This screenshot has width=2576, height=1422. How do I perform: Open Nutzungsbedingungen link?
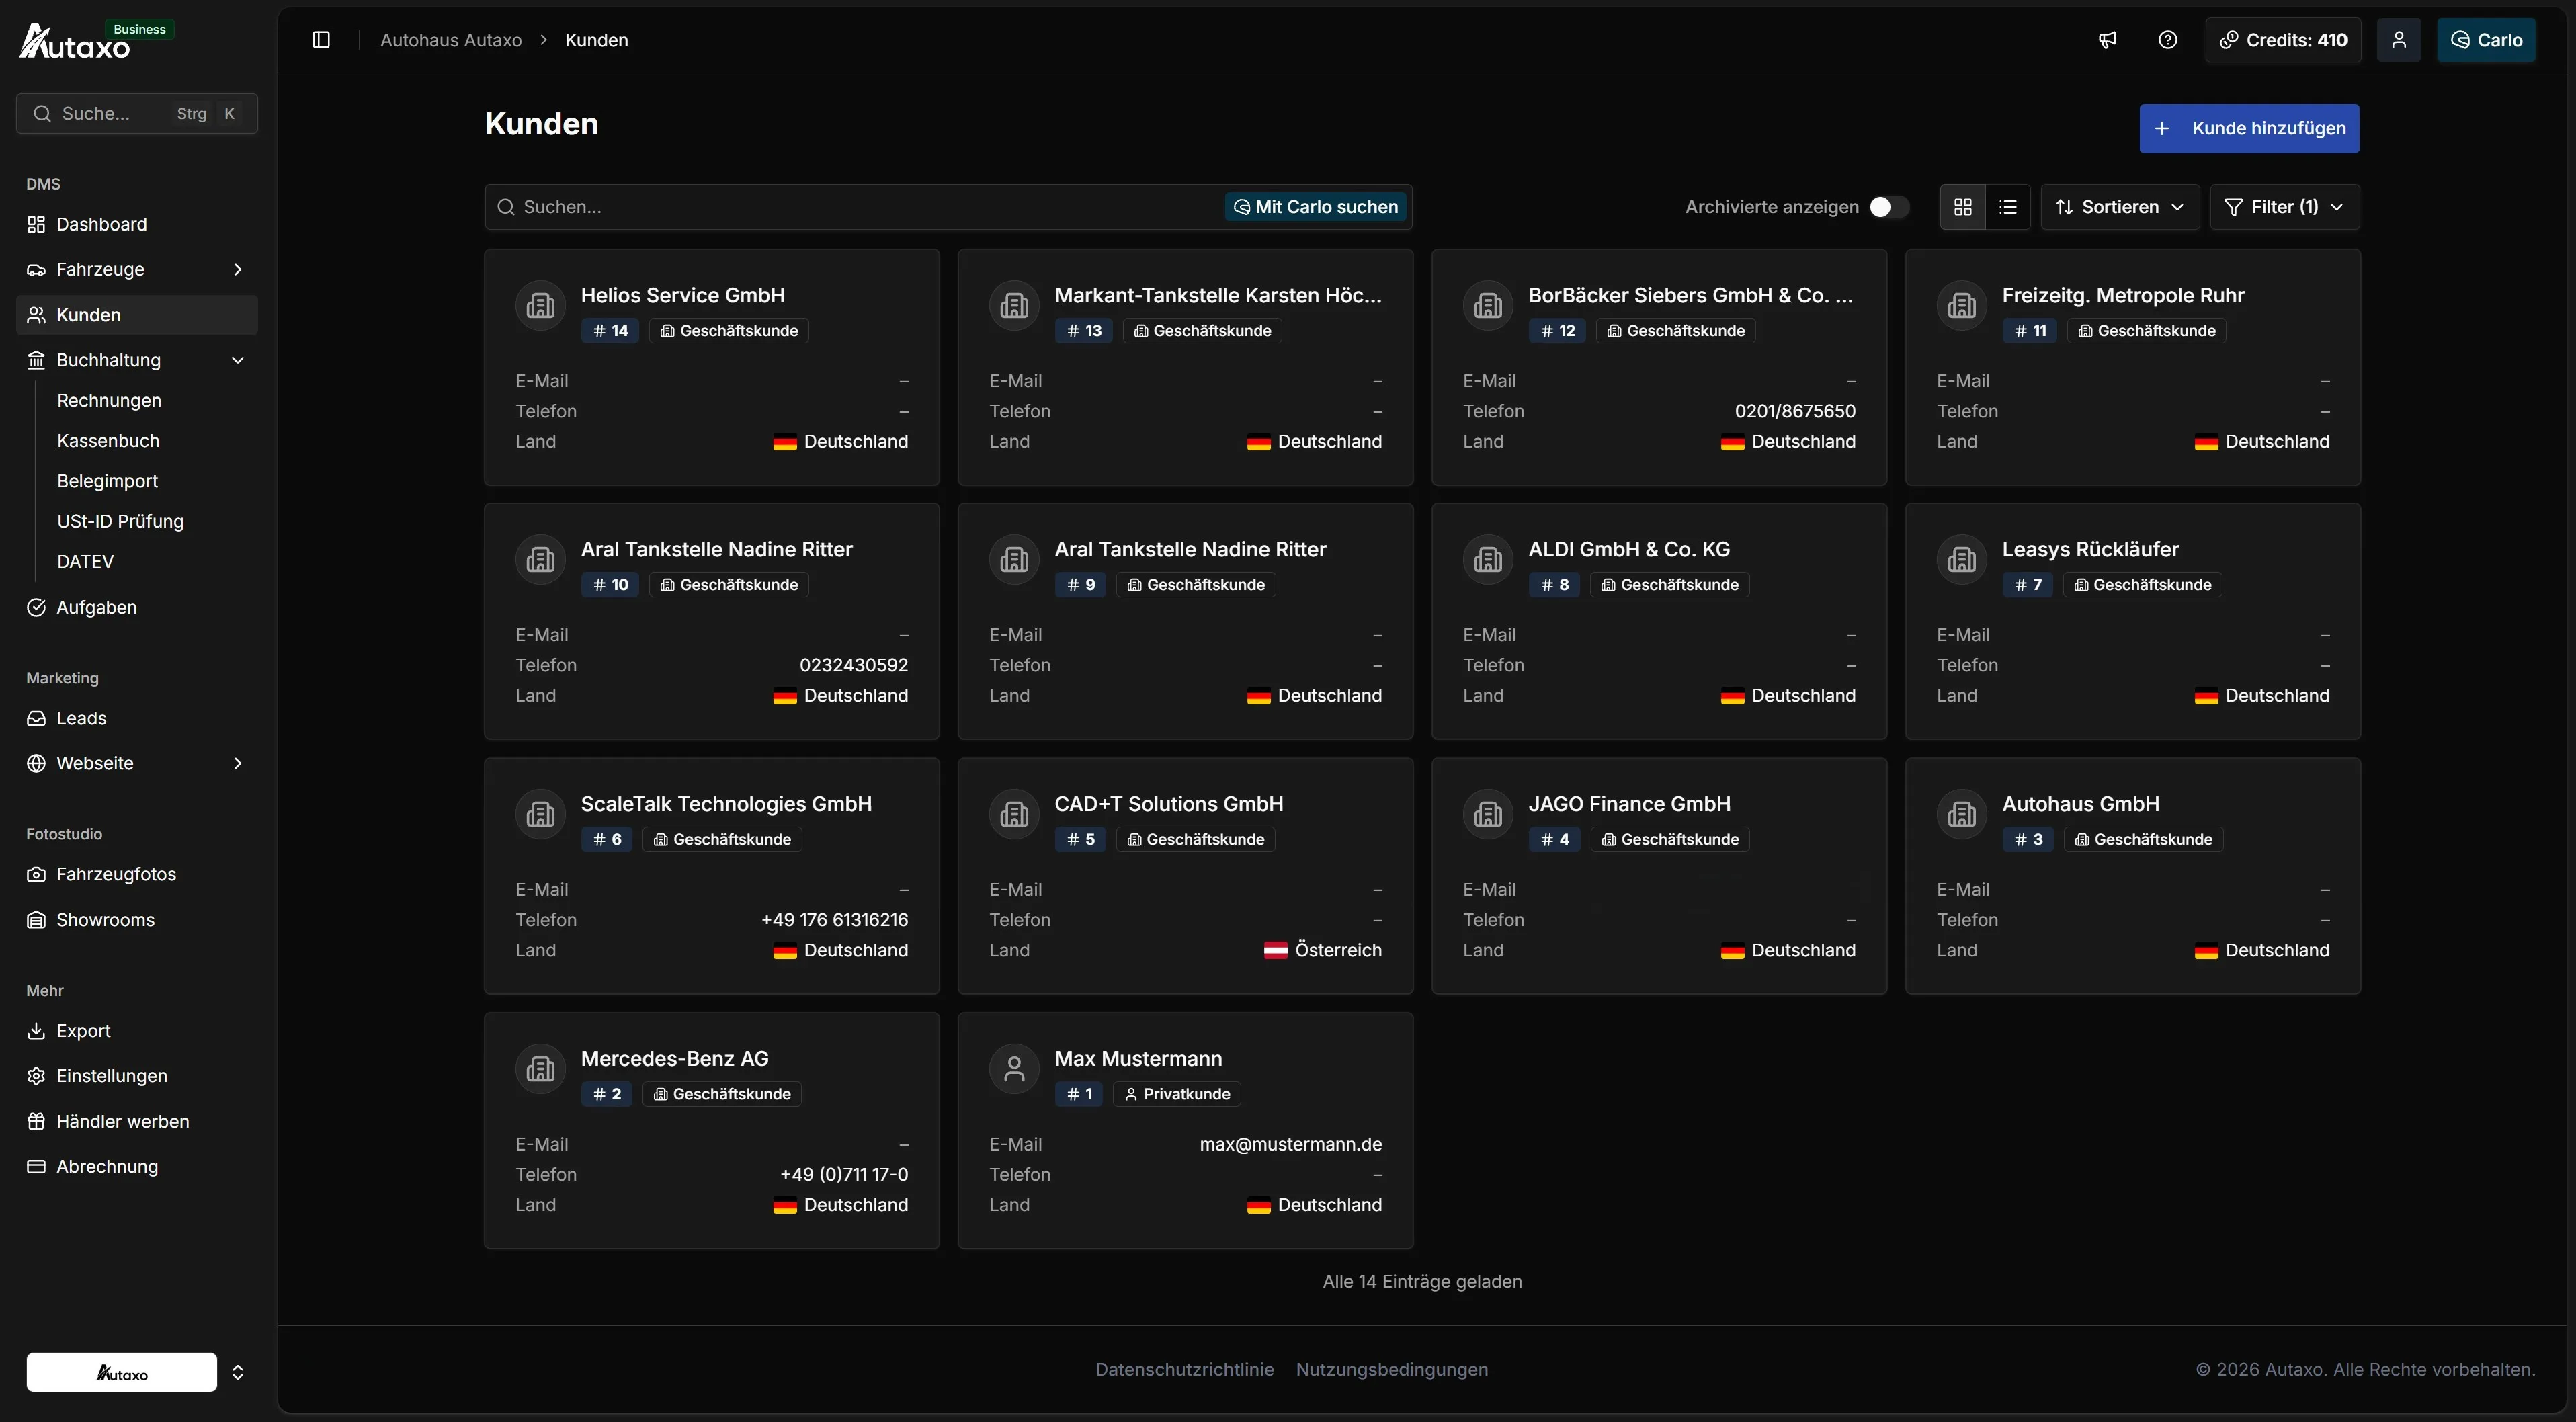tap(1391, 1369)
